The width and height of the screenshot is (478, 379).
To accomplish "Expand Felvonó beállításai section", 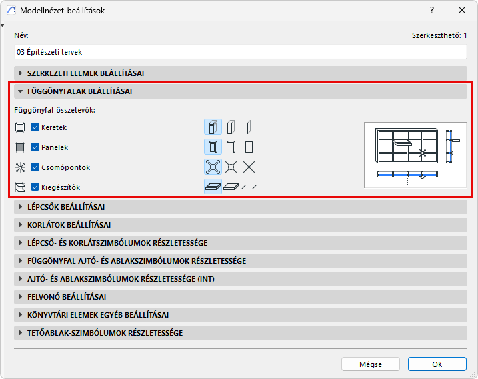I will point(241,297).
